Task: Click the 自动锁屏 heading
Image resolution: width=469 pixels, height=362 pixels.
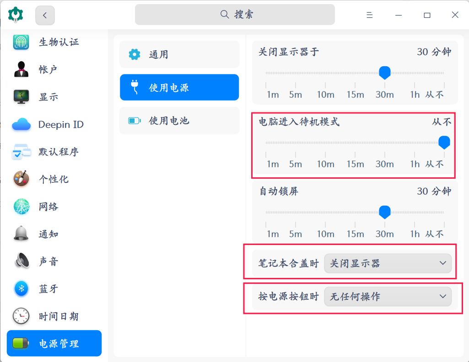Action: click(x=279, y=191)
